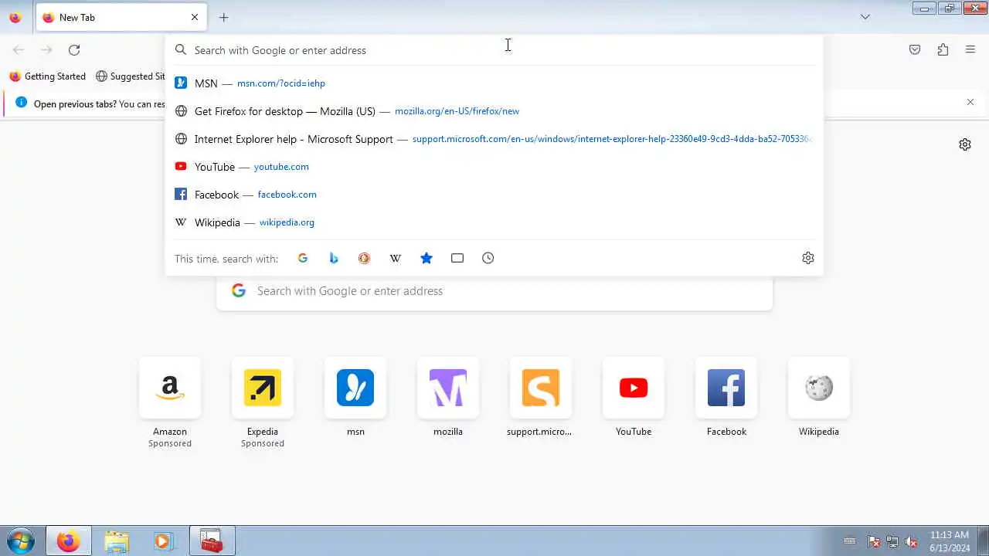The width and height of the screenshot is (989, 556).
Task: Search history with the clock icon
Action: (x=488, y=259)
